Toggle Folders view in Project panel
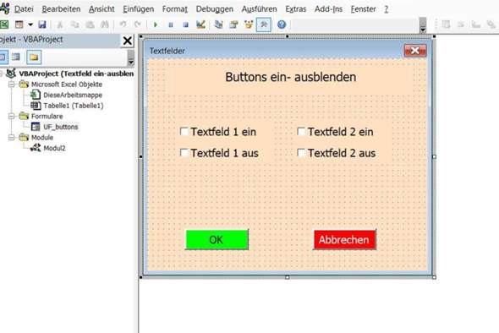Viewport: 499px width, 333px height. pyautogui.click(x=34, y=57)
